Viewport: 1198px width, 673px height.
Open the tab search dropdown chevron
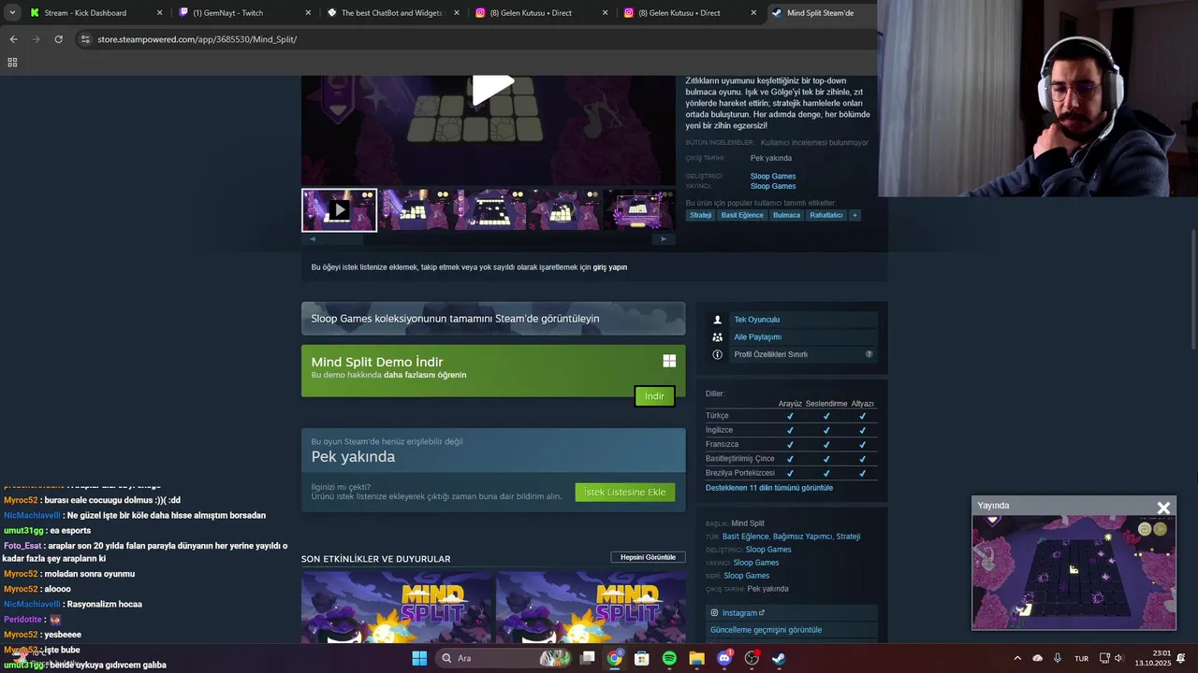[x=12, y=13]
